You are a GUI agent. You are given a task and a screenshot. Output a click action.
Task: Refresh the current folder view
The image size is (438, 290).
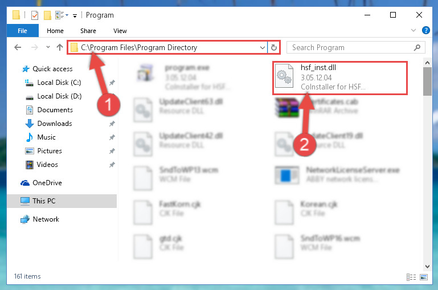coord(274,47)
